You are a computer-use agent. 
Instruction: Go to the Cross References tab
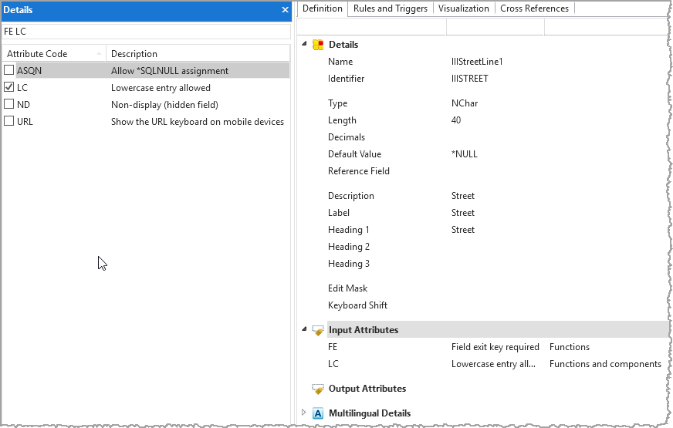pos(534,8)
